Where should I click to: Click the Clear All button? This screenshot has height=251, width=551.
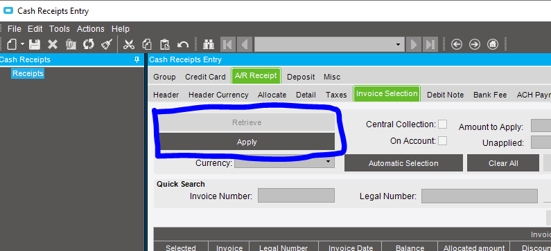point(503,163)
